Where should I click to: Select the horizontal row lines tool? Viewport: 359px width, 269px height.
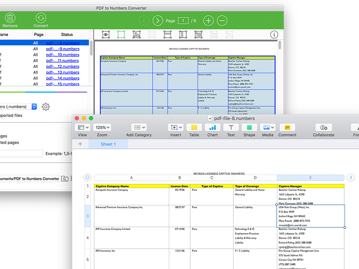point(167,35)
